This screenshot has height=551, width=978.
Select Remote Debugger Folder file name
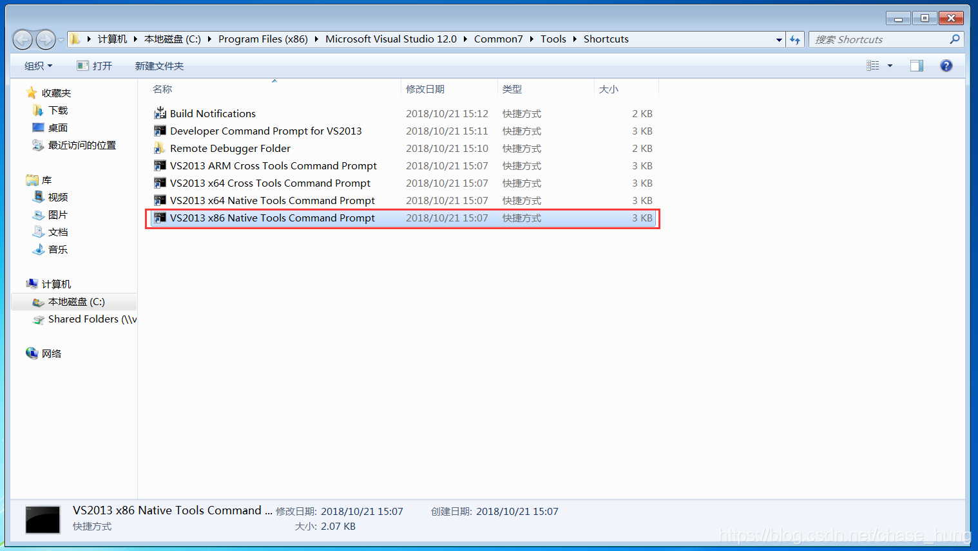230,148
